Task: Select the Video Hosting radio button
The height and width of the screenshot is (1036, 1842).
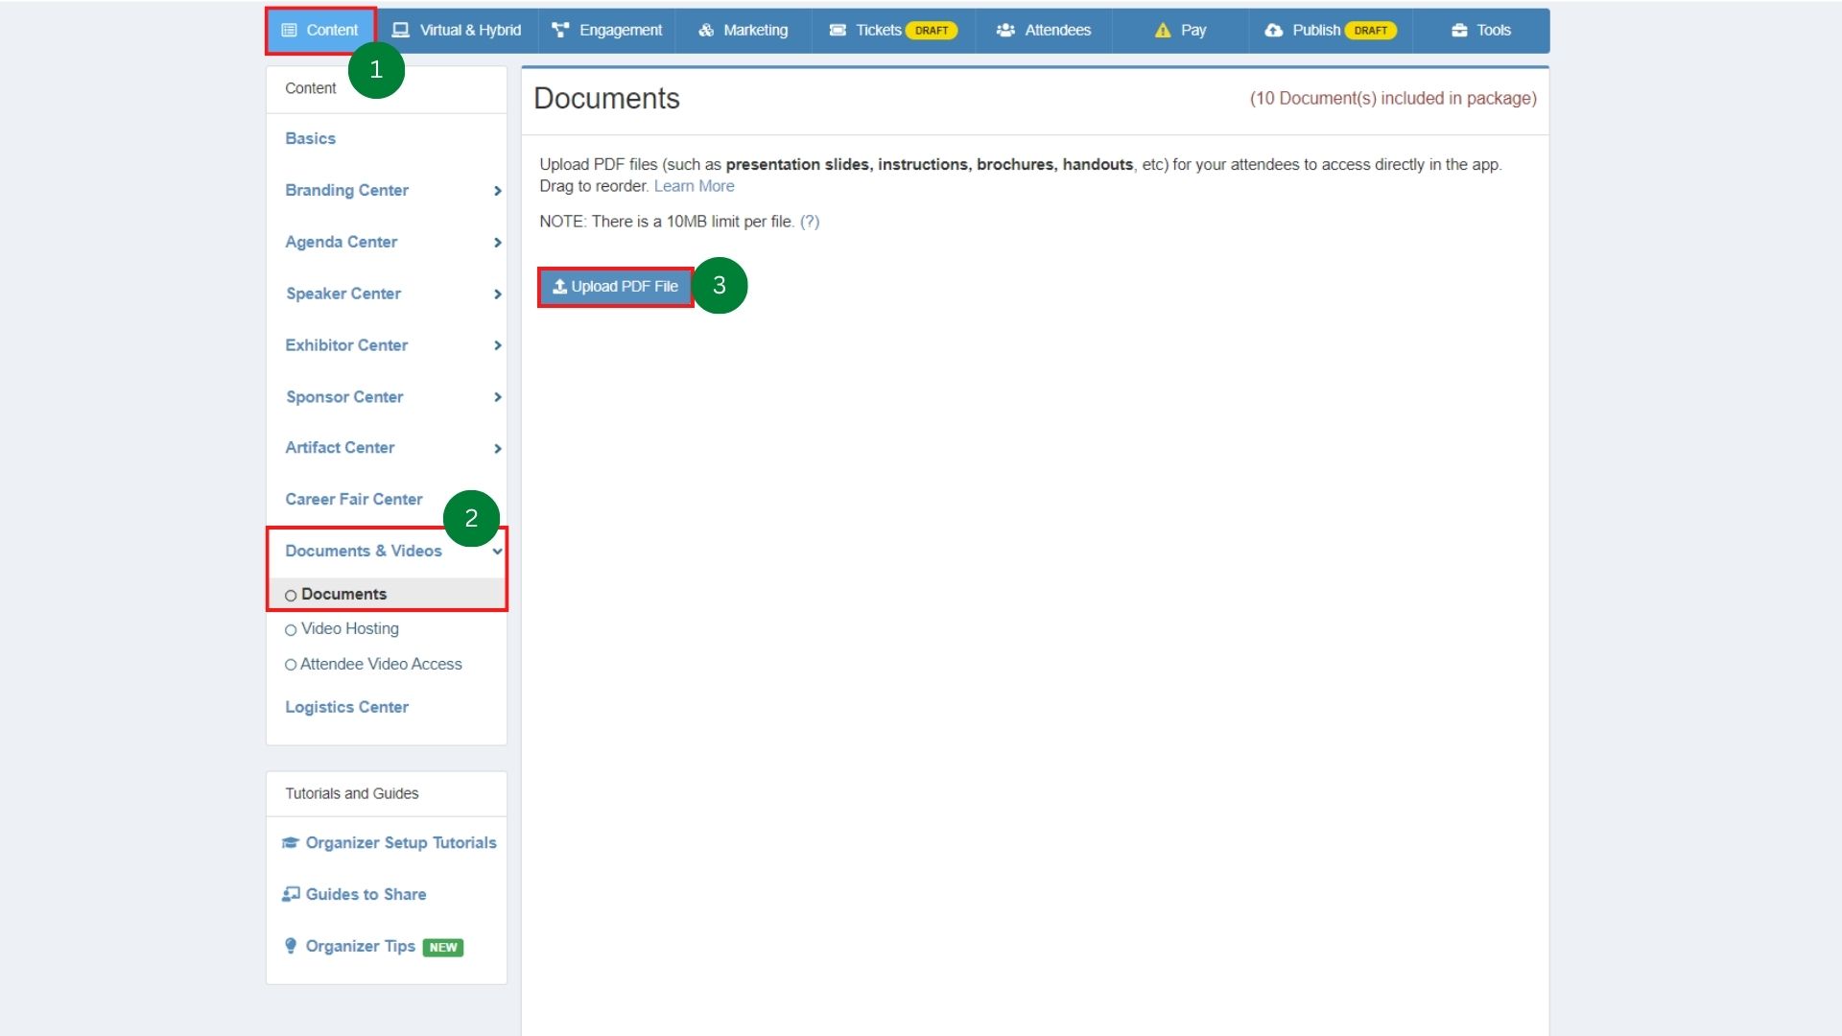Action: click(x=291, y=629)
